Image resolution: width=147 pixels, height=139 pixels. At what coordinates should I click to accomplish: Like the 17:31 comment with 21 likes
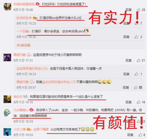click(x=141, y=61)
